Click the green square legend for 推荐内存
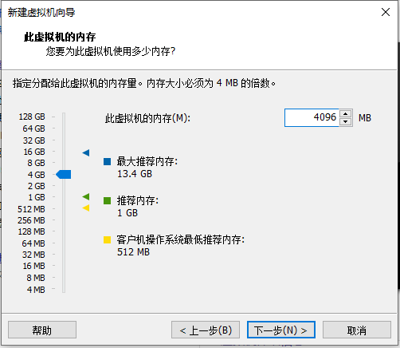400x348 pixels. [x=107, y=200]
